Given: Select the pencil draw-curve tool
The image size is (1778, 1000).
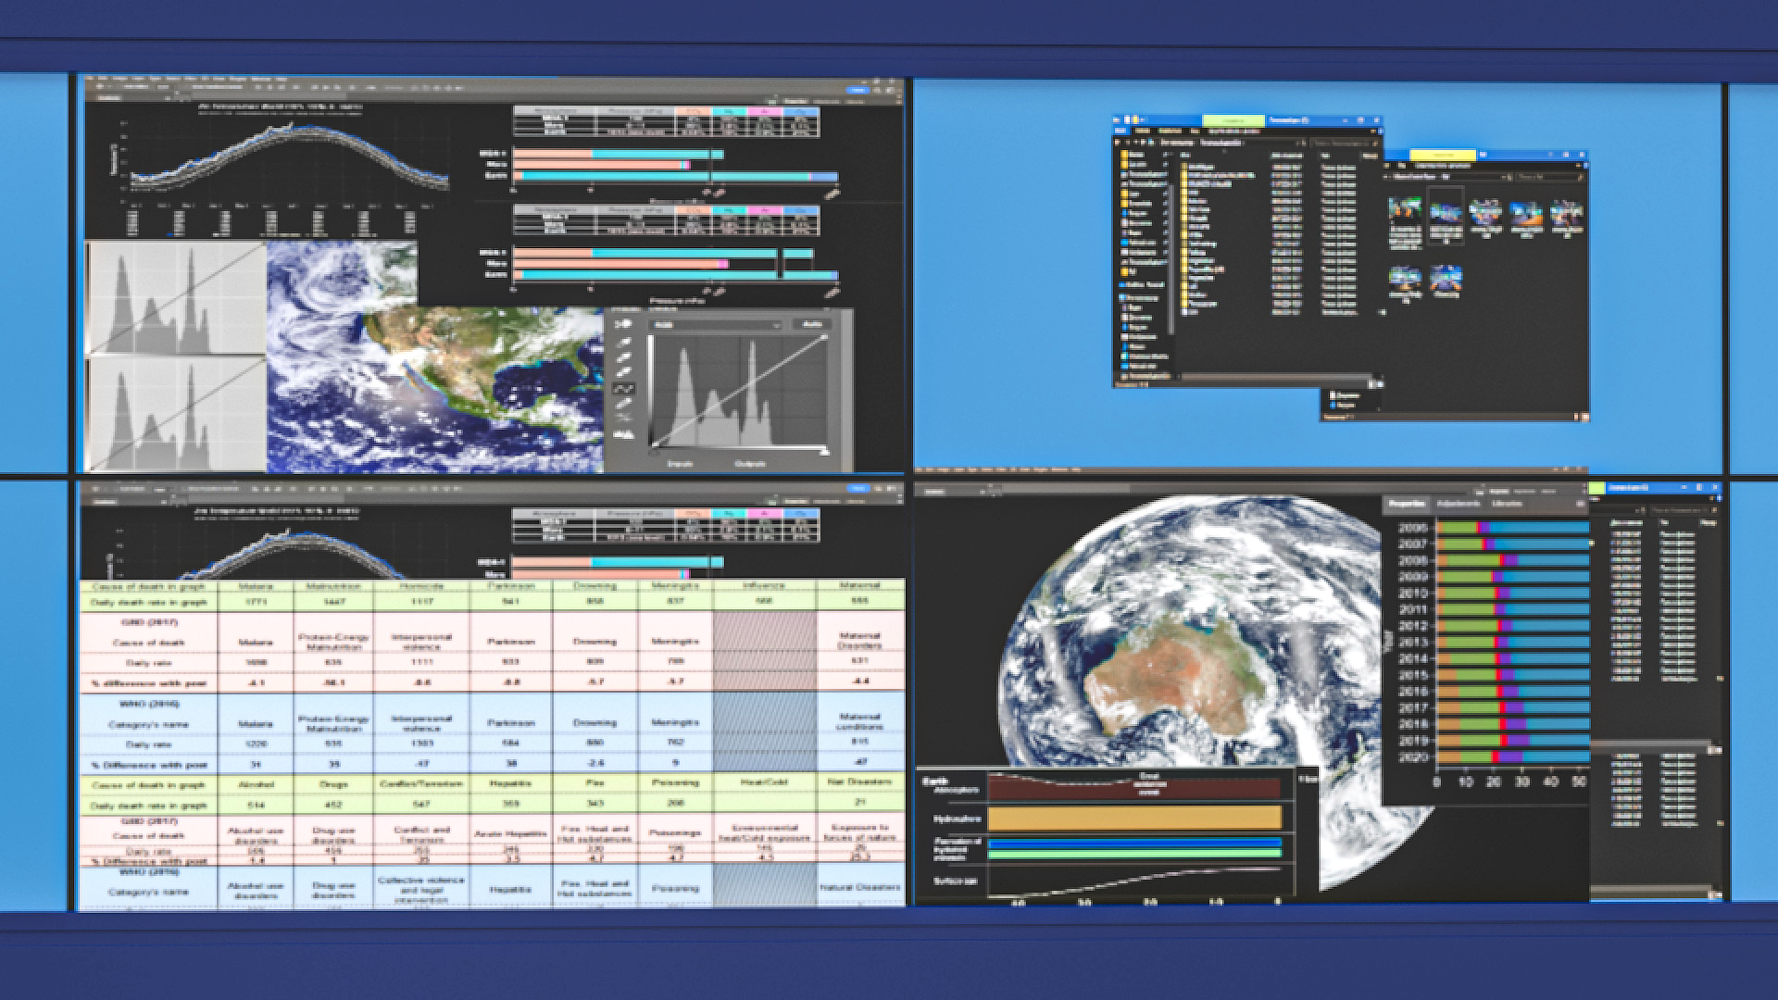Looking at the screenshot, I should [x=624, y=404].
